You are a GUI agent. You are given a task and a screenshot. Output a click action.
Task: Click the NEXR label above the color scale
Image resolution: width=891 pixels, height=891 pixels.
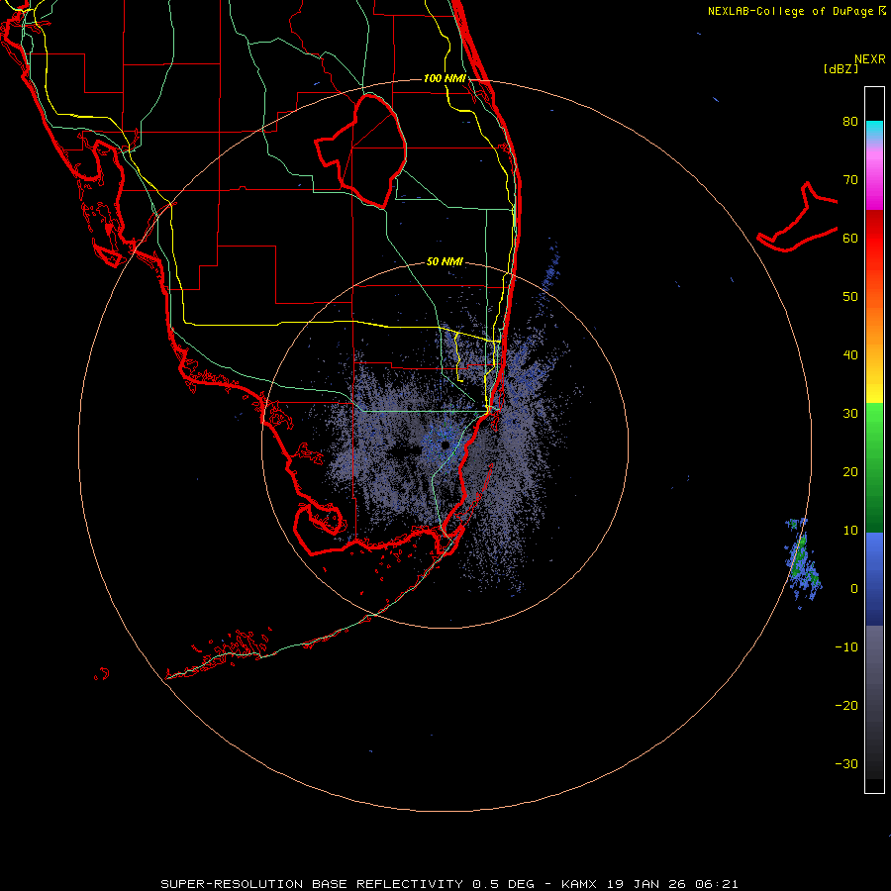coord(870,59)
